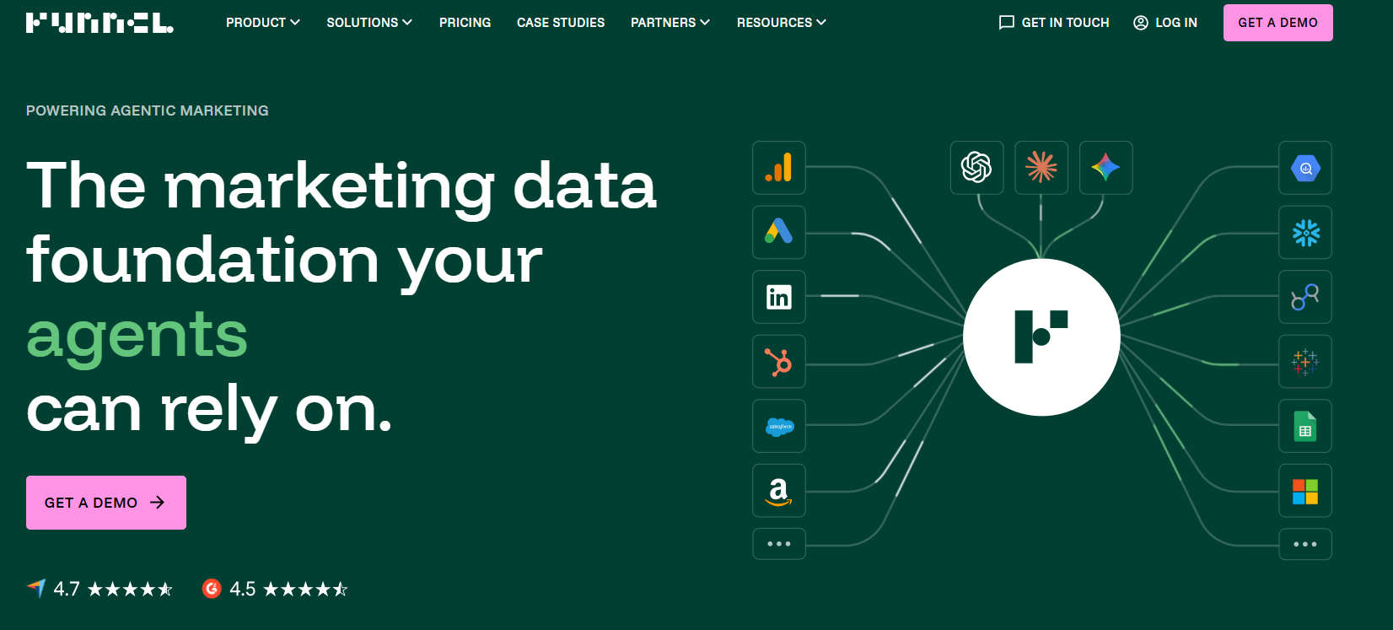Open the Google BigQuery destination icon
This screenshot has height=630, width=1393.
[x=1305, y=168]
